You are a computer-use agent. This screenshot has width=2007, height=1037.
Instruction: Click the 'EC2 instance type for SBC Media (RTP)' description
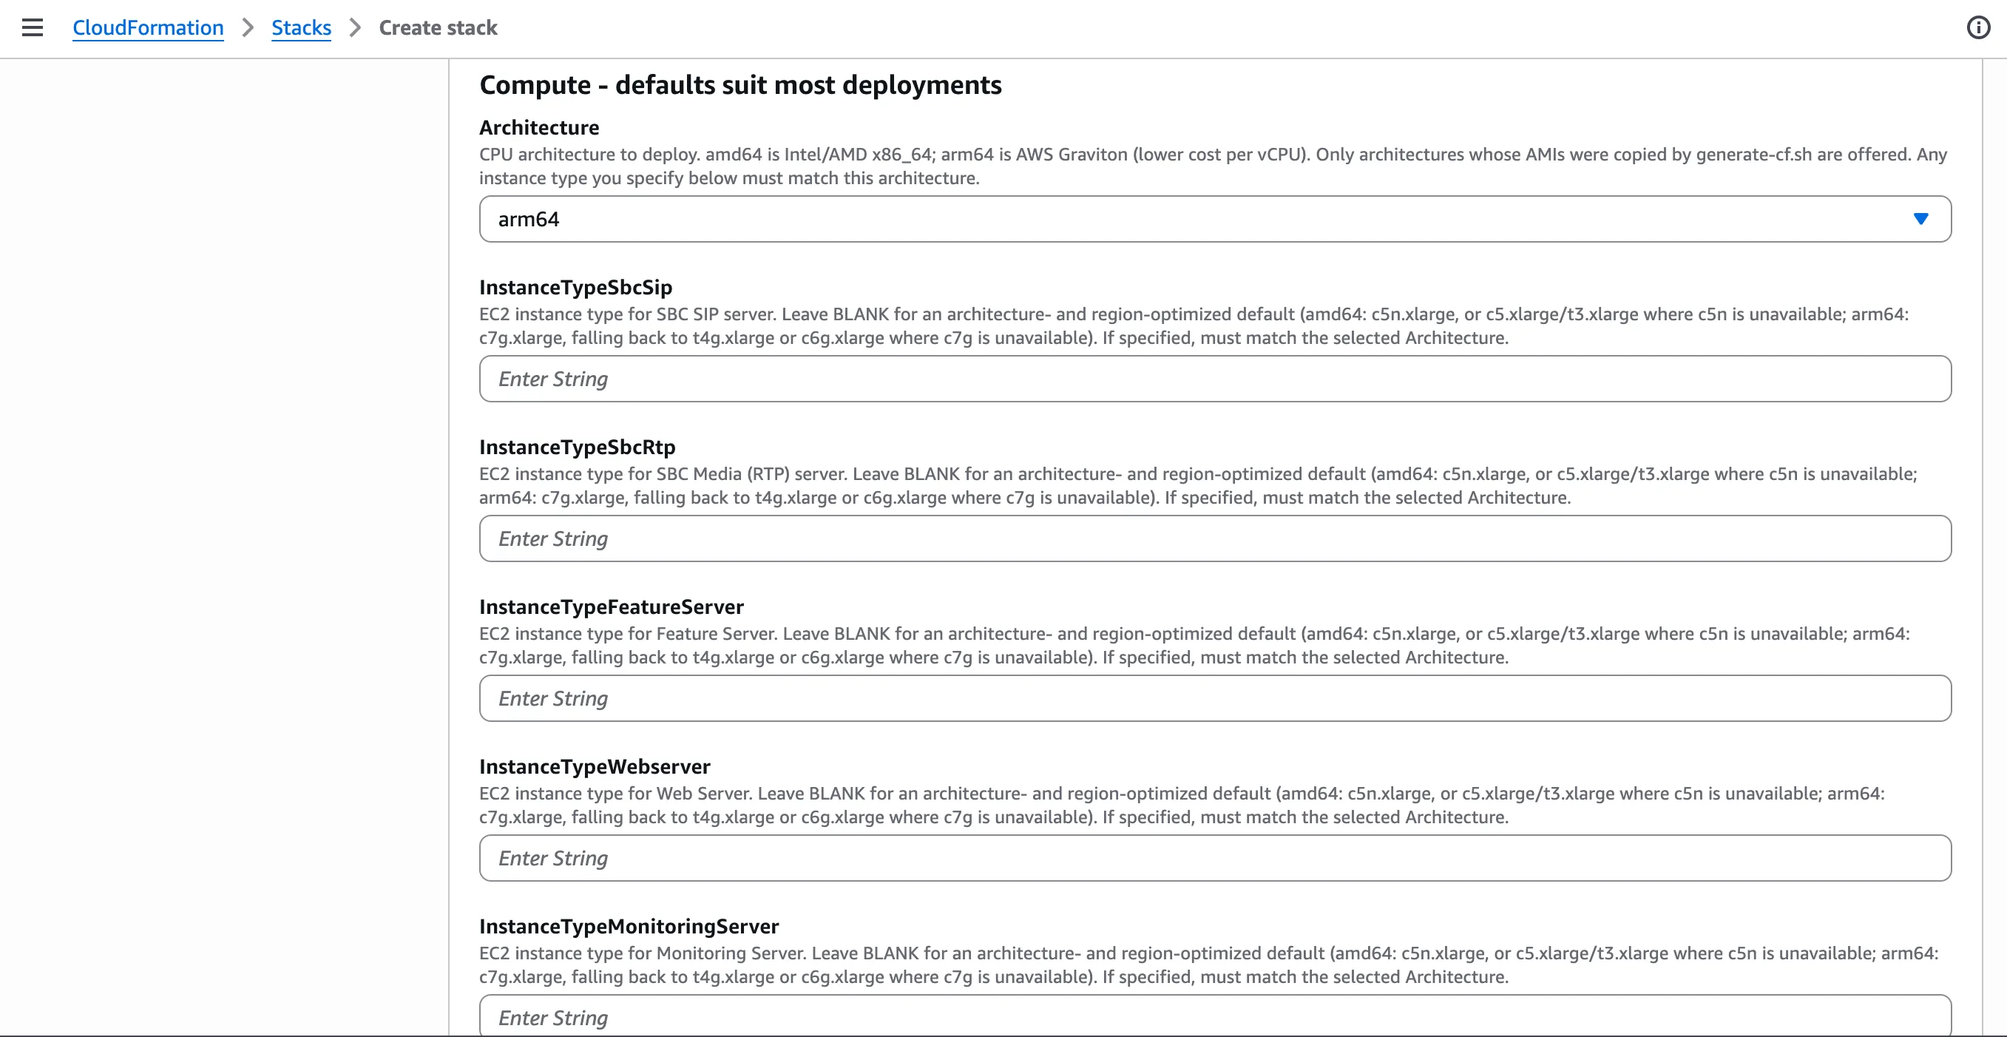[x=1198, y=485]
